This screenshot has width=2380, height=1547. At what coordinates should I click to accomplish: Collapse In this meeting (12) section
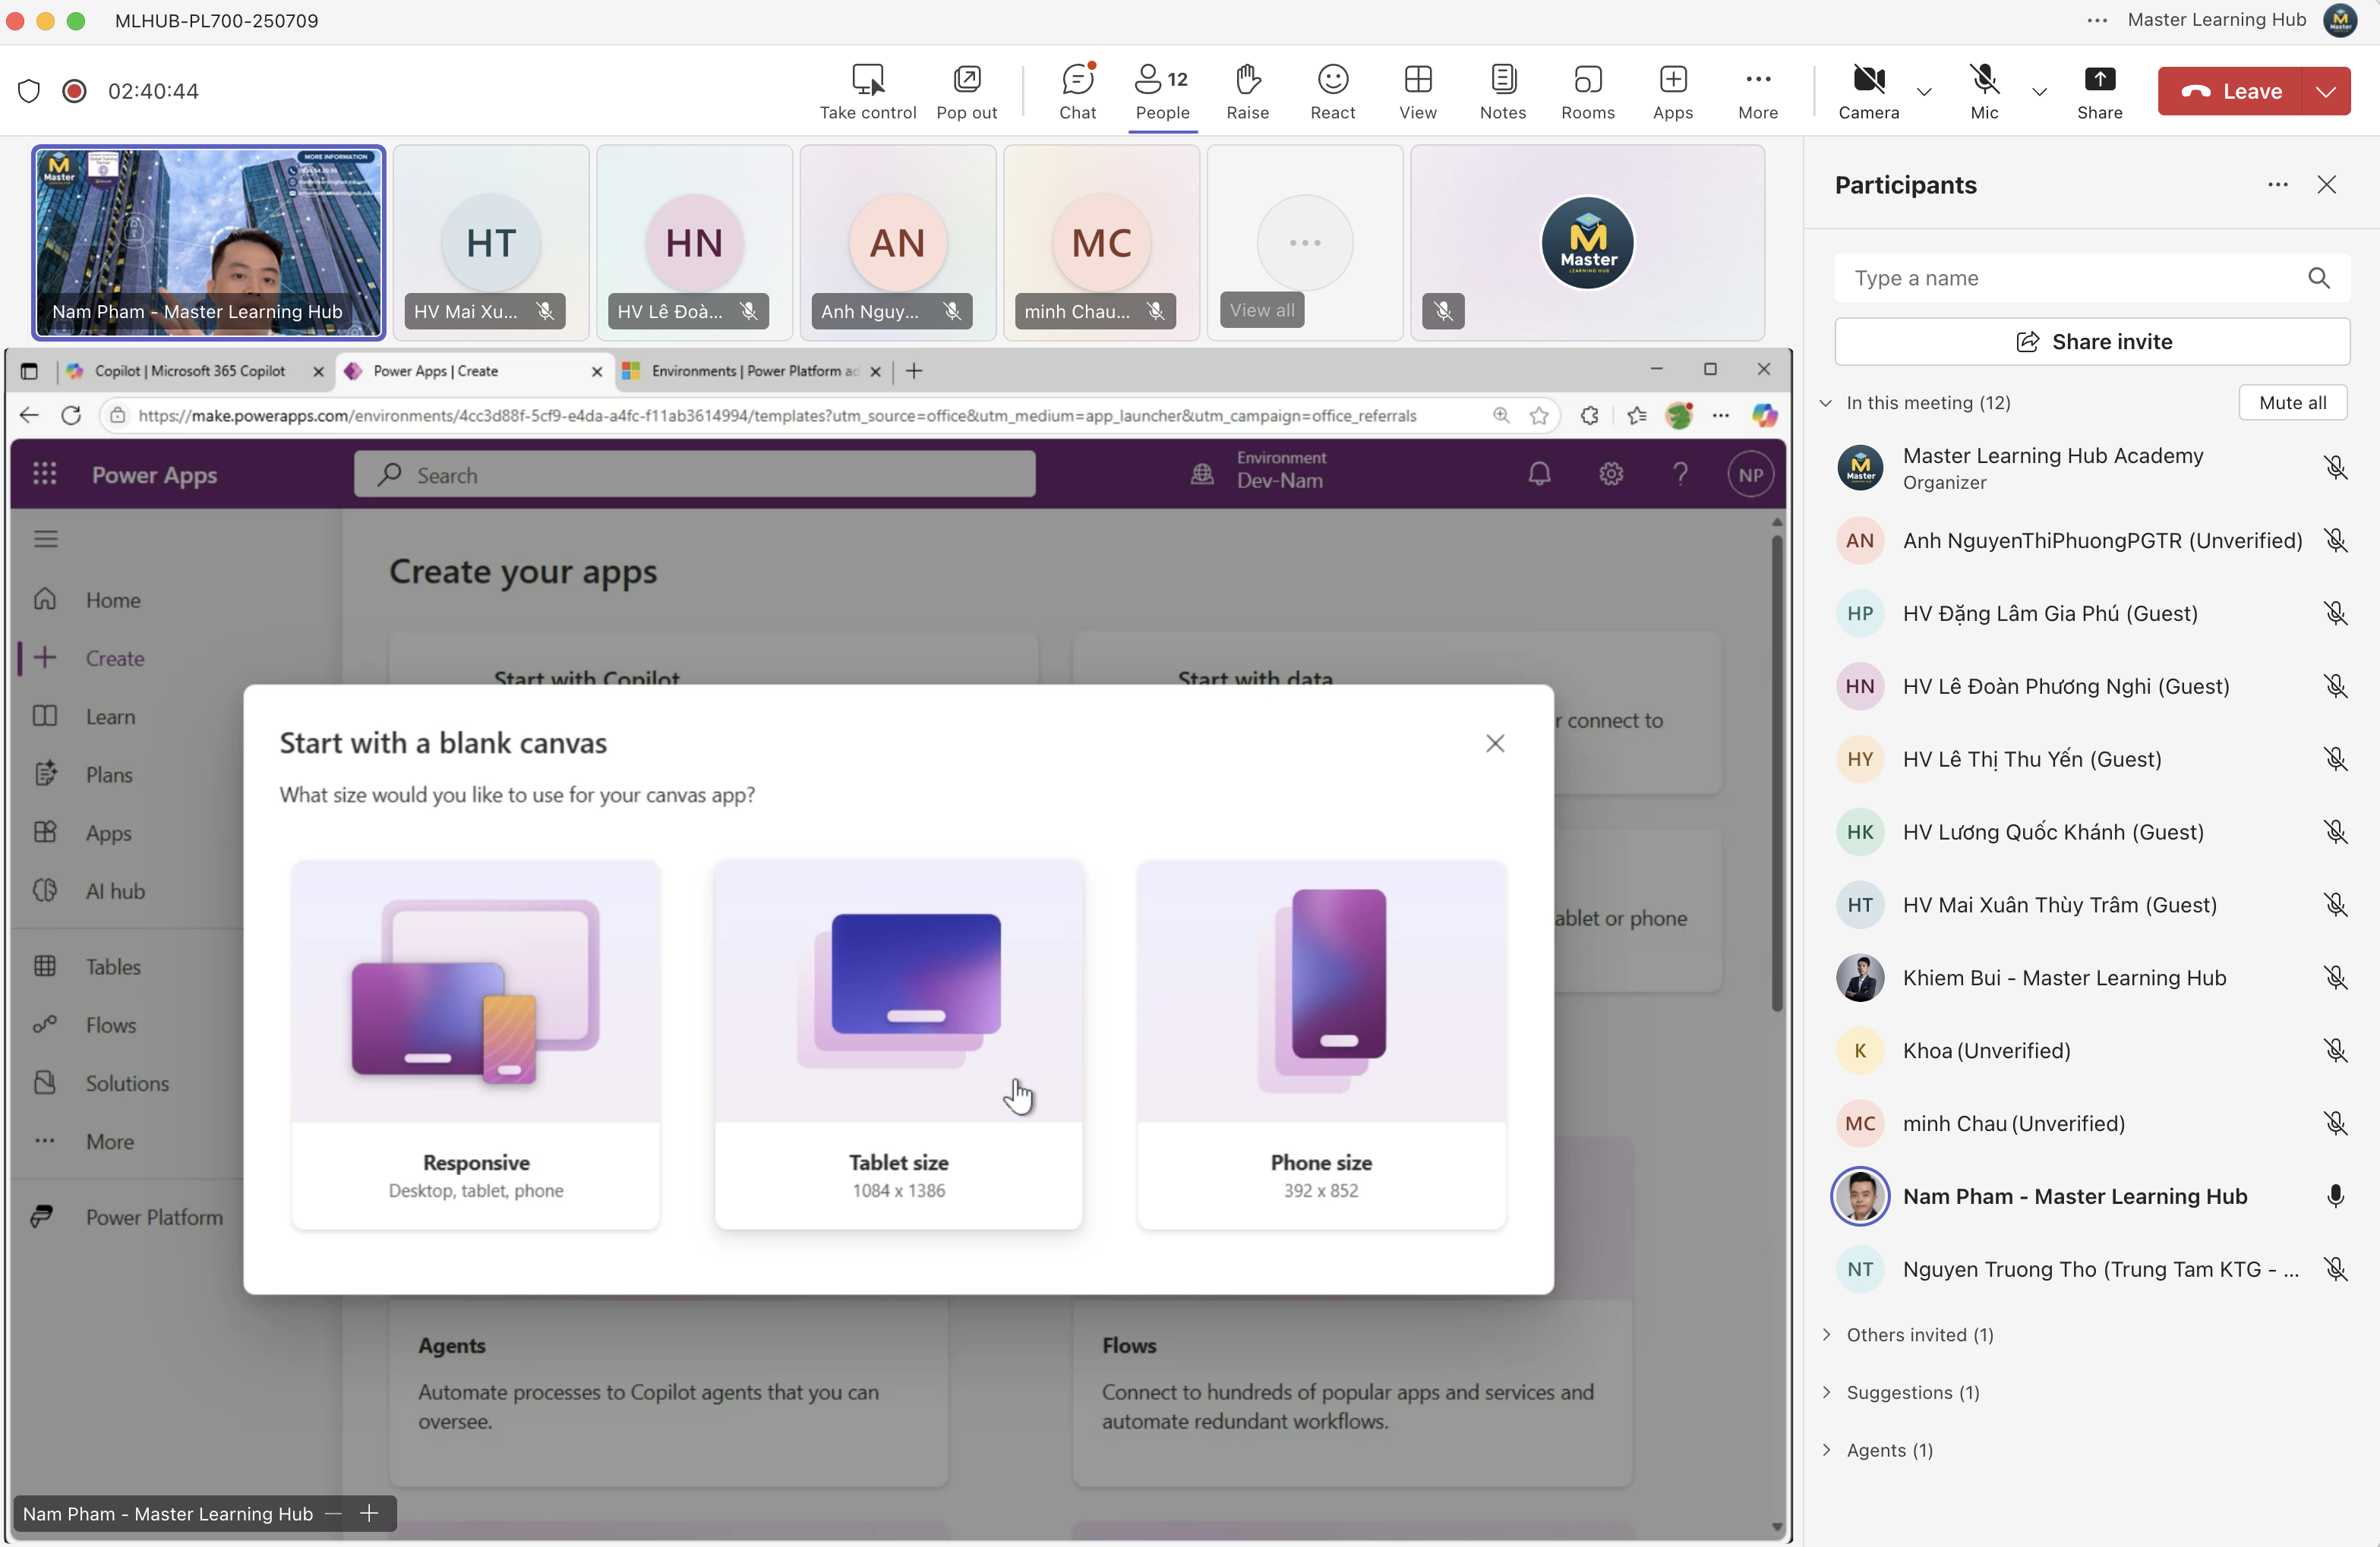pyautogui.click(x=1825, y=403)
